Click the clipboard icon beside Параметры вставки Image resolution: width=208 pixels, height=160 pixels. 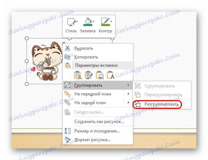(x=68, y=65)
